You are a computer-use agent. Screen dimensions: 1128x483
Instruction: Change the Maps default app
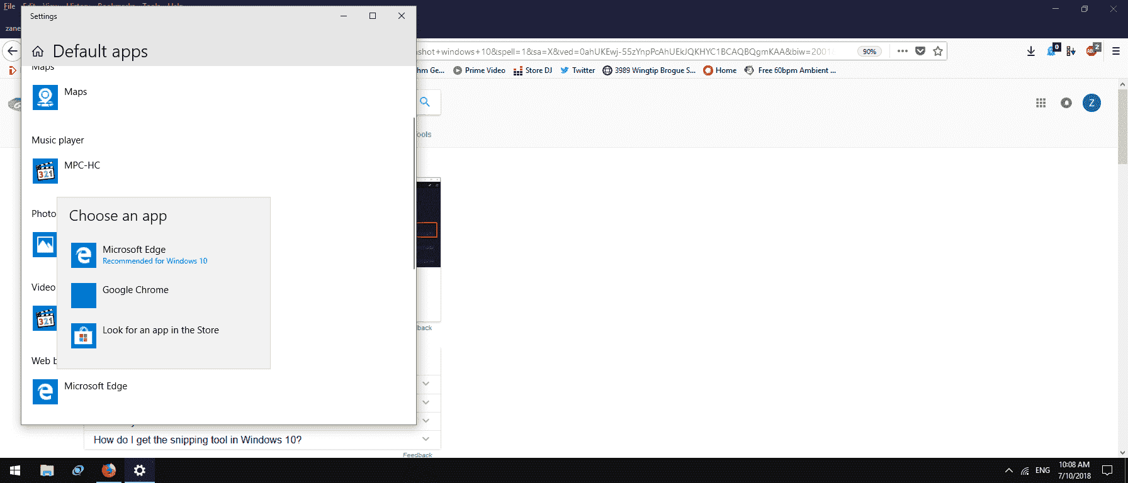click(60, 97)
